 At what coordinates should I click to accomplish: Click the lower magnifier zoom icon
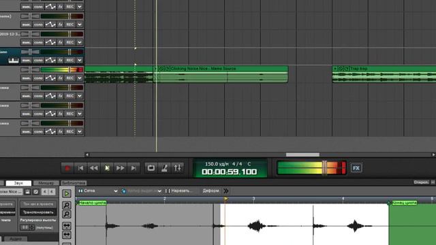coord(67,214)
